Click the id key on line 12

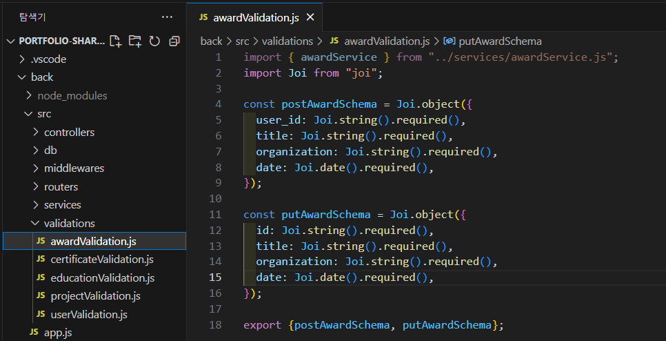tap(263, 231)
